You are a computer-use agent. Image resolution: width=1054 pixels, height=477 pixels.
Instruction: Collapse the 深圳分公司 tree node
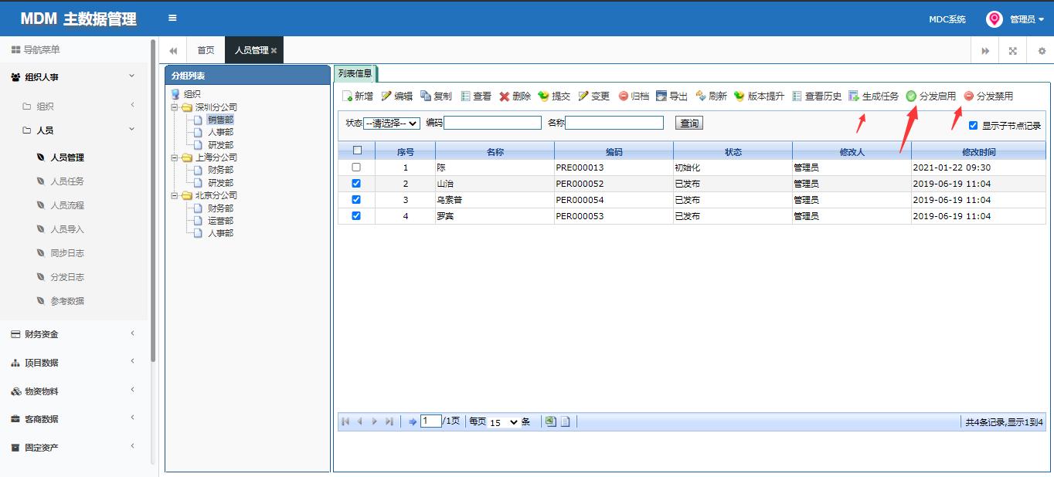[175, 107]
